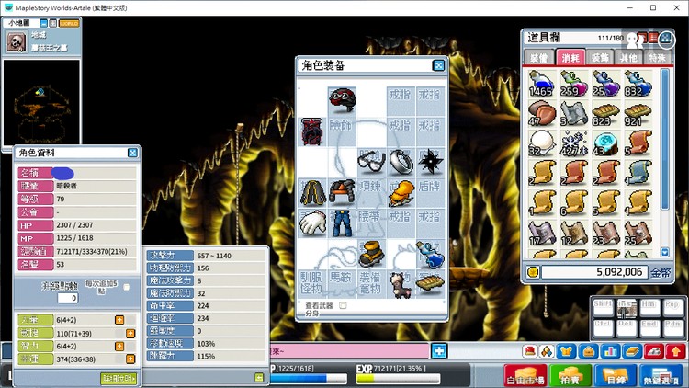Select the bread item with count 823
The height and width of the screenshot is (388, 689).
click(x=606, y=113)
